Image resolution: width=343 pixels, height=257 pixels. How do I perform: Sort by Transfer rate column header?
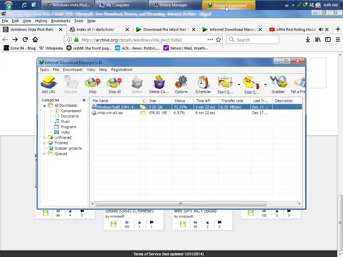[x=234, y=101]
